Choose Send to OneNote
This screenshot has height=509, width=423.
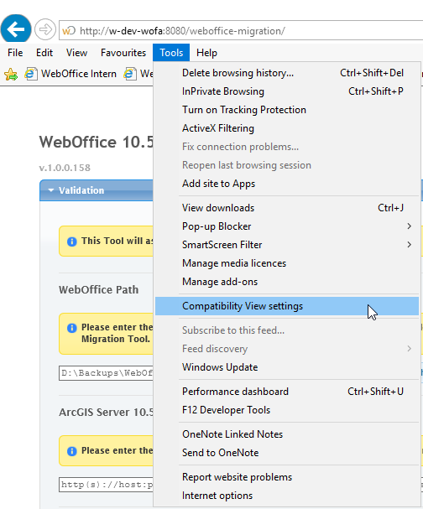click(x=287, y=453)
